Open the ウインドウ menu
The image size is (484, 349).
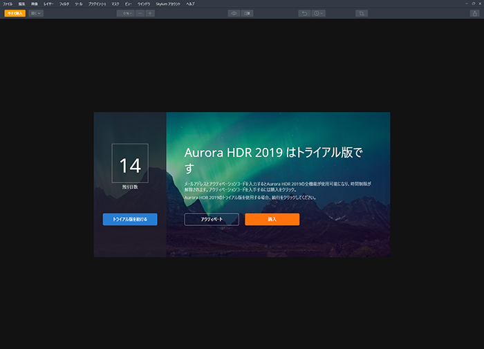pyautogui.click(x=144, y=4)
